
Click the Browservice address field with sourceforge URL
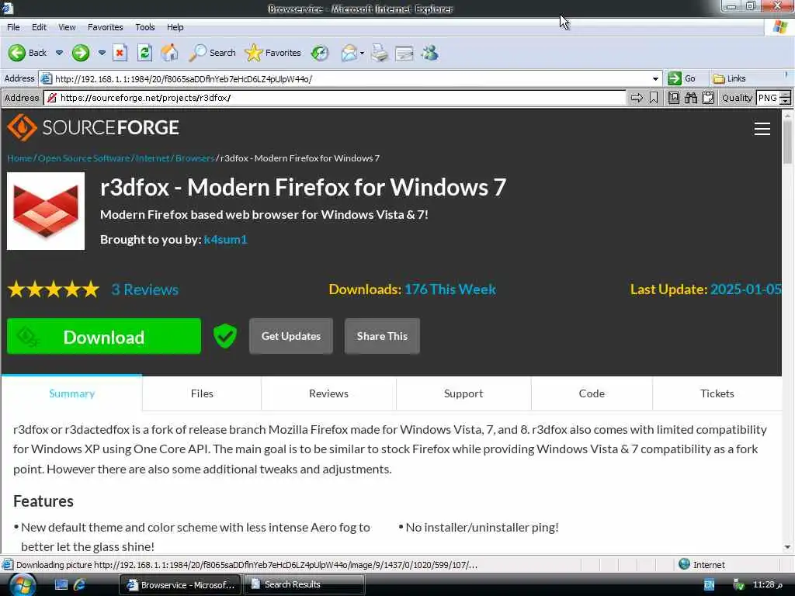341,98
